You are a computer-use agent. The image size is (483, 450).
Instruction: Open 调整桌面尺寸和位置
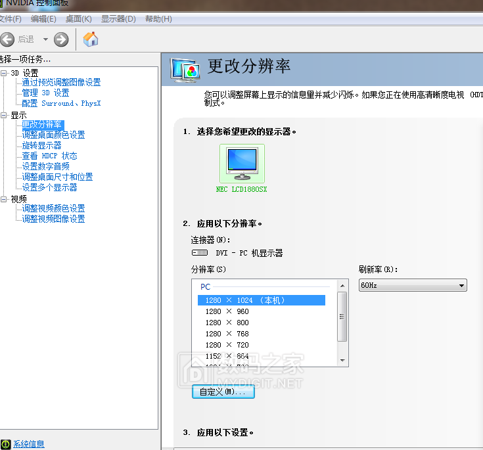coord(57,177)
